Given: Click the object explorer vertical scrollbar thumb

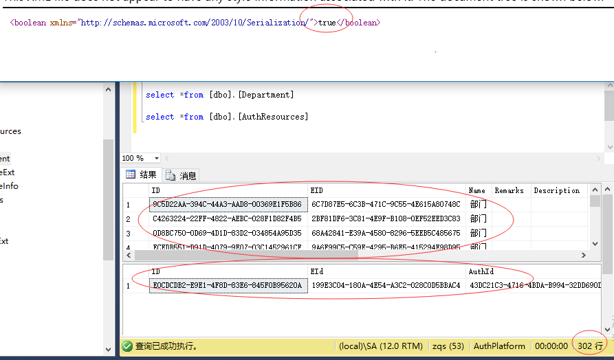Looking at the screenshot, I should [x=109, y=199].
